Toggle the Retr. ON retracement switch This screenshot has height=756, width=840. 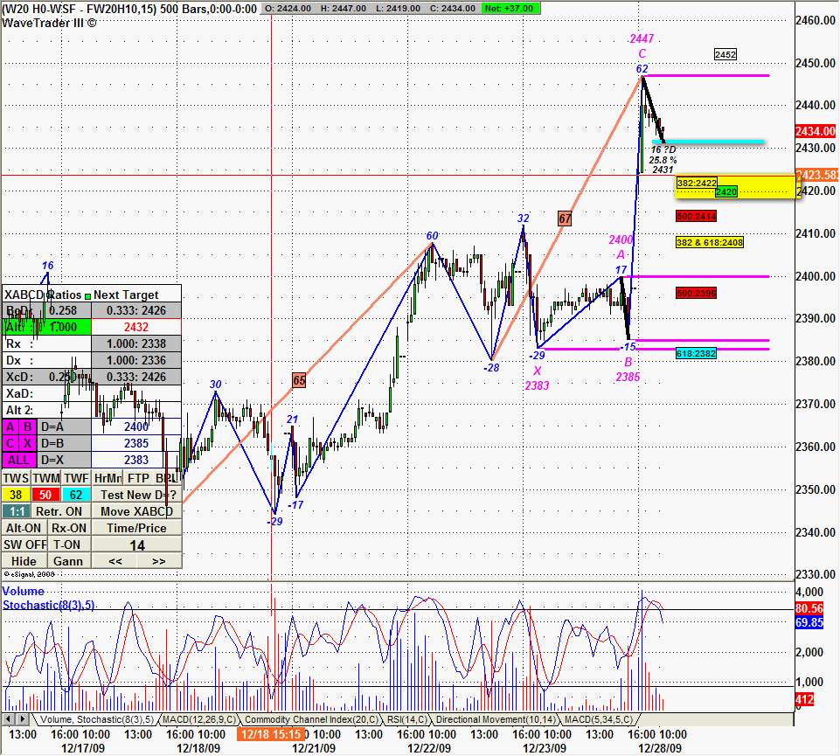61,511
